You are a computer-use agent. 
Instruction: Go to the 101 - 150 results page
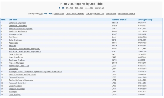(x=79, y=8)
